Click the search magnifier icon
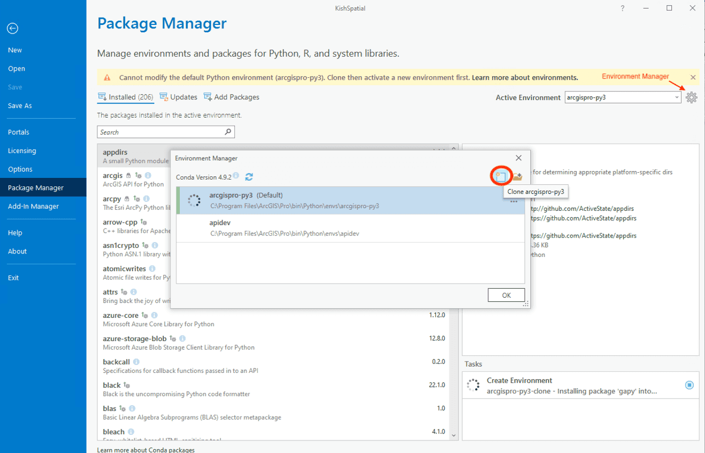 pyautogui.click(x=228, y=132)
